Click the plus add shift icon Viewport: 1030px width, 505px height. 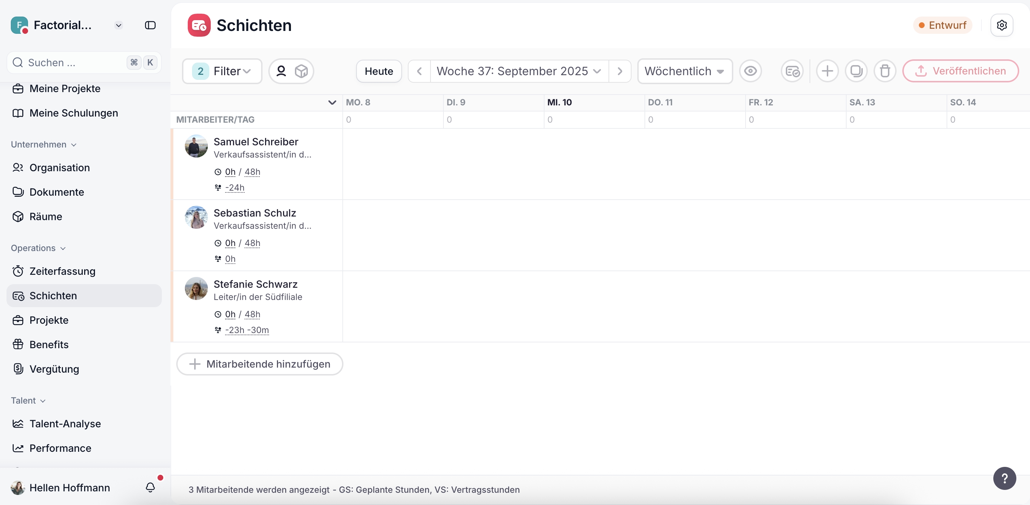[827, 71]
